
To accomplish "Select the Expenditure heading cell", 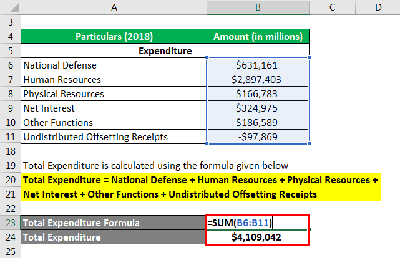I will pos(165,50).
